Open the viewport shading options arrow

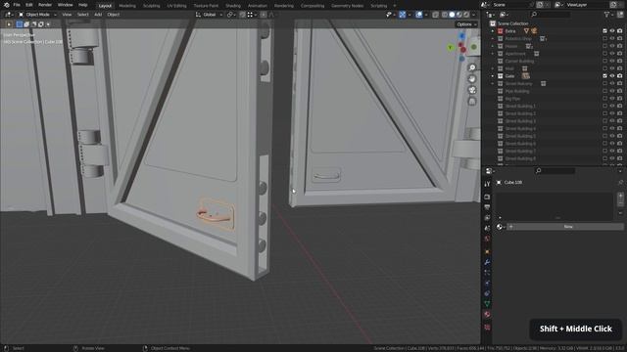coord(474,15)
